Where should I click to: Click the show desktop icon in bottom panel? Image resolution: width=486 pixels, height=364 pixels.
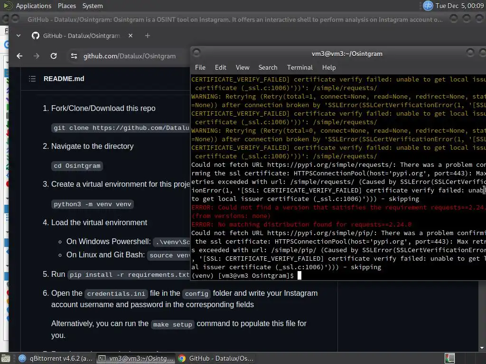click(x=6, y=358)
